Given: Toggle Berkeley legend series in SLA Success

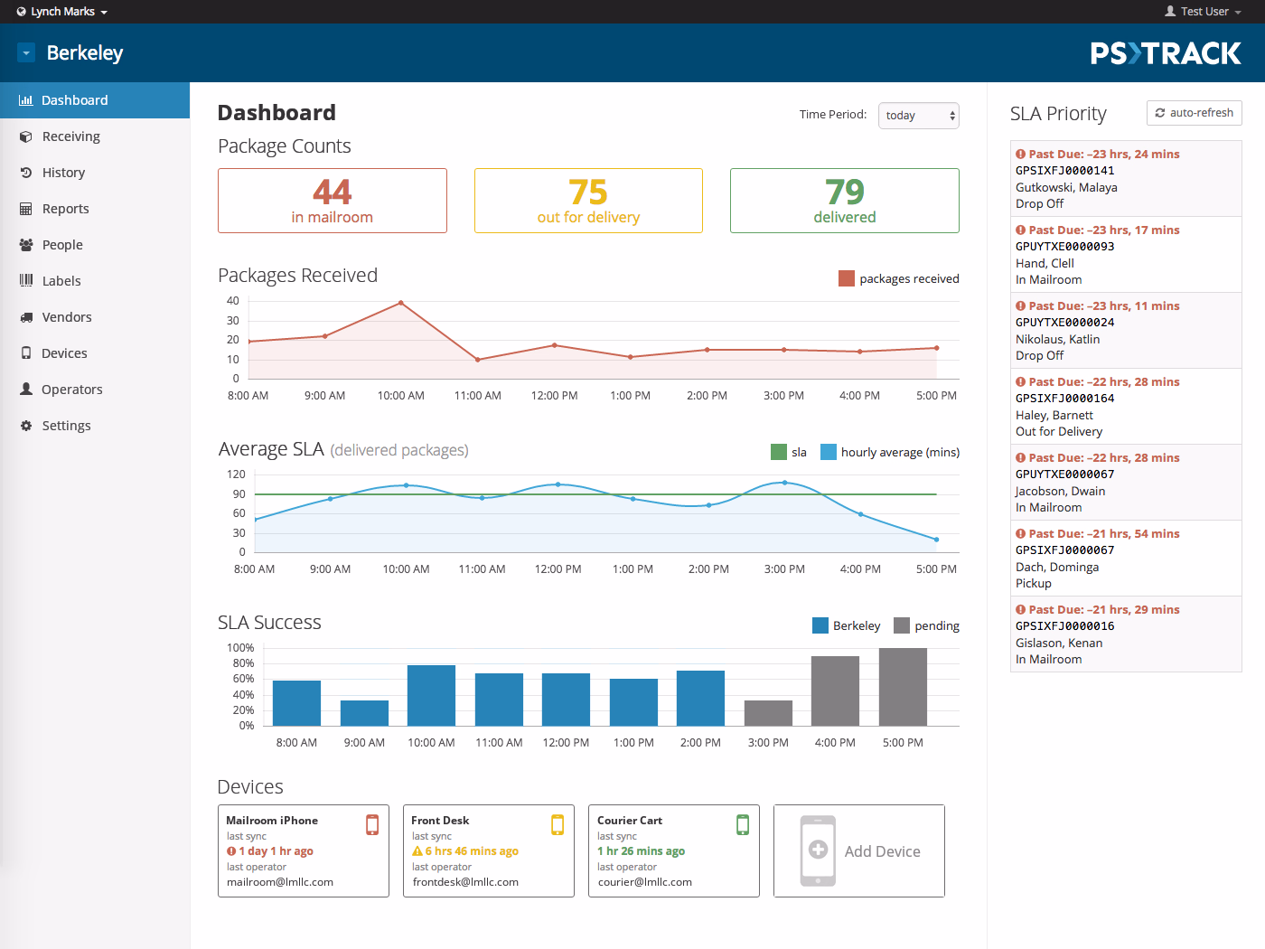Looking at the screenshot, I should click(x=847, y=625).
